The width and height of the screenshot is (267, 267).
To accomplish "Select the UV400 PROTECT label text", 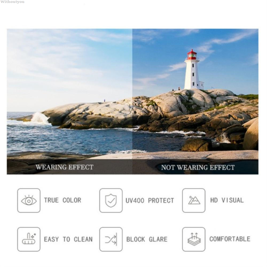I will pyautogui.click(x=150, y=200).
